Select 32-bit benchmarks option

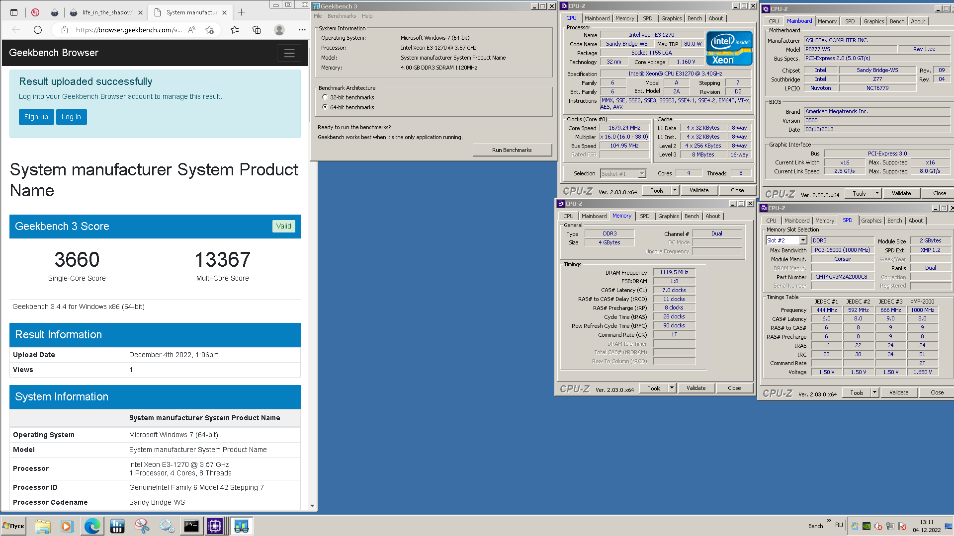coord(325,97)
